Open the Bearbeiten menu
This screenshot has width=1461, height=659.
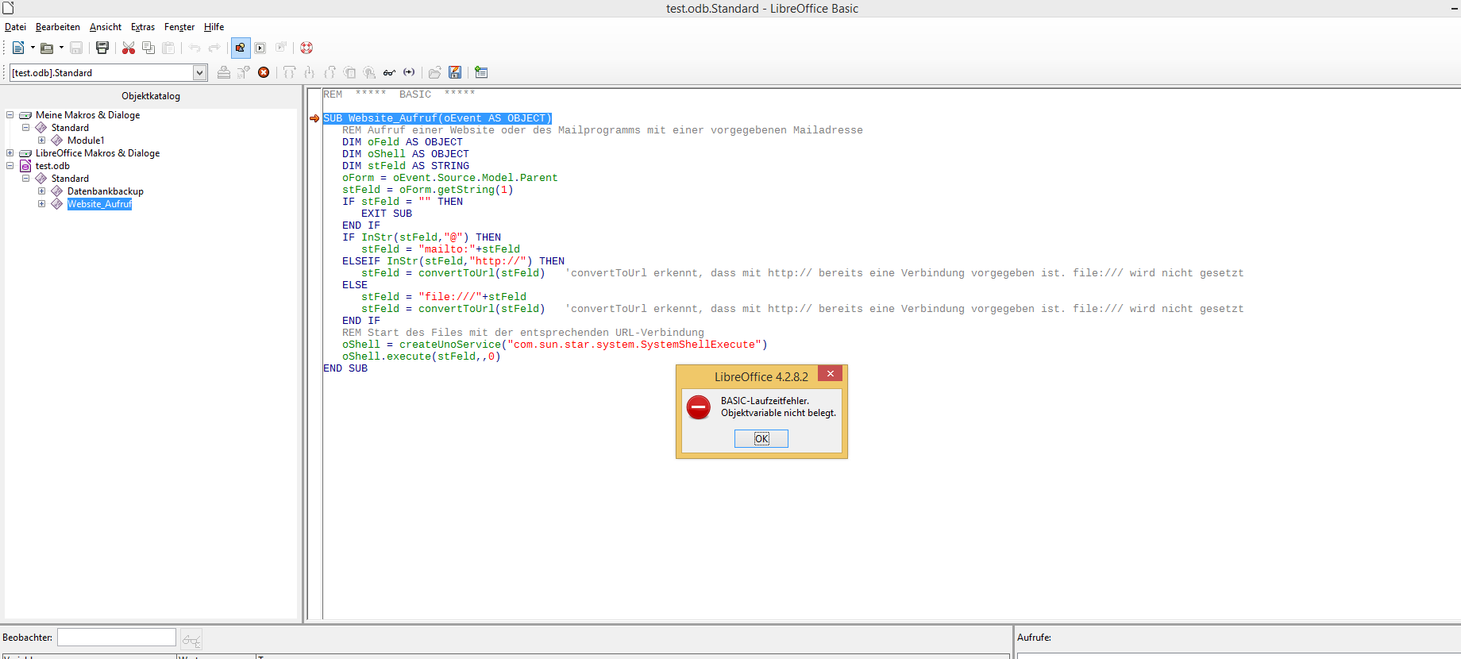point(58,27)
